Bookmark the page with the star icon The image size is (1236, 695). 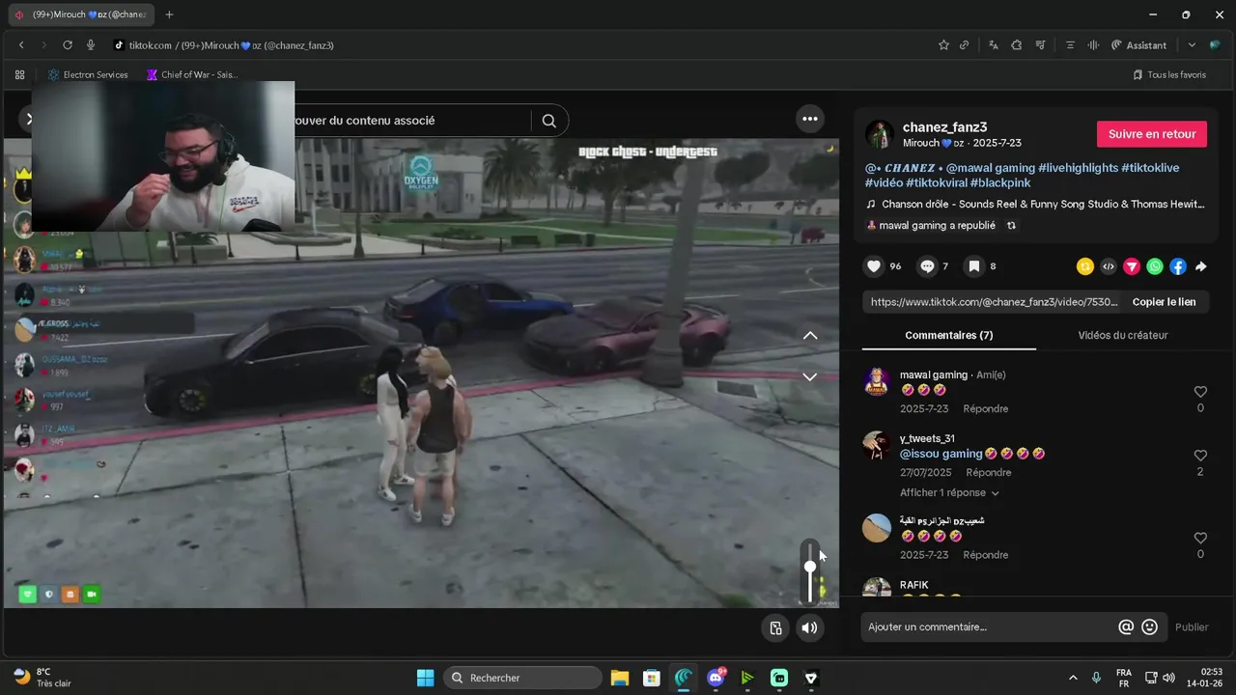click(x=943, y=45)
